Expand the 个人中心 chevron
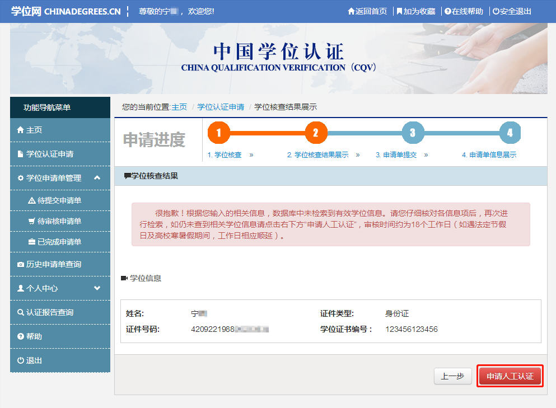Viewport: 556px width, 408px height. click(97, 288)
